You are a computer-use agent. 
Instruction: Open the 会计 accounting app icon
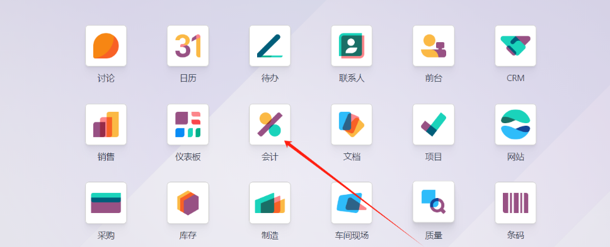pyautogui.click(x=270, y=124)
